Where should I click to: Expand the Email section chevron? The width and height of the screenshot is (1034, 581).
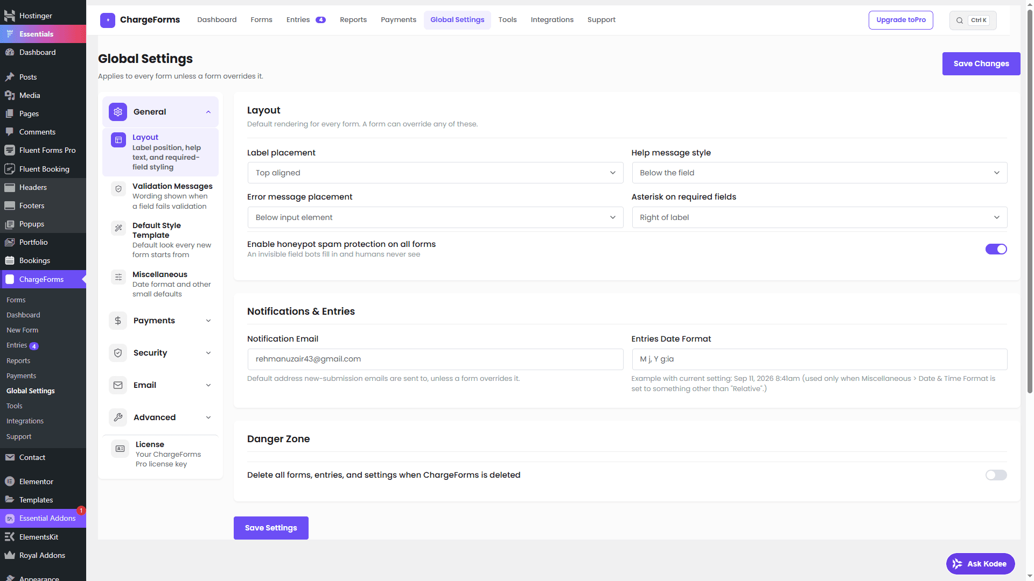coord(208,385)
